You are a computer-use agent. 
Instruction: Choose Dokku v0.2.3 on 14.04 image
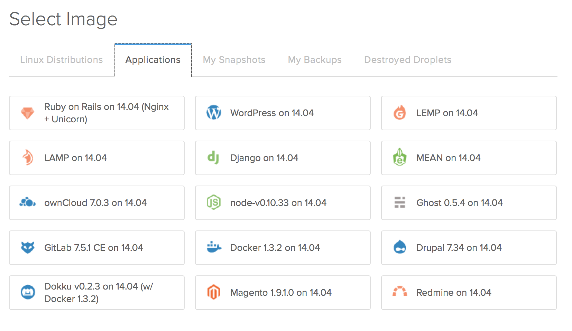pos(97,293)
